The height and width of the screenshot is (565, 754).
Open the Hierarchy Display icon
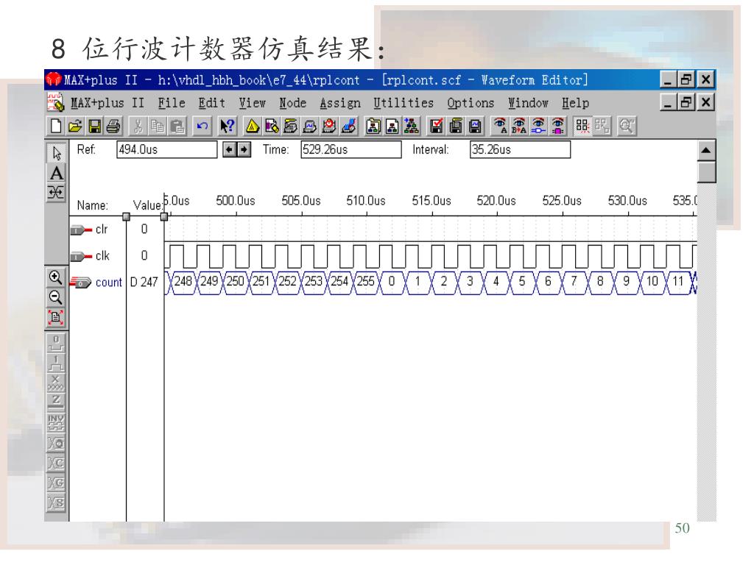(x=253, y=127)
